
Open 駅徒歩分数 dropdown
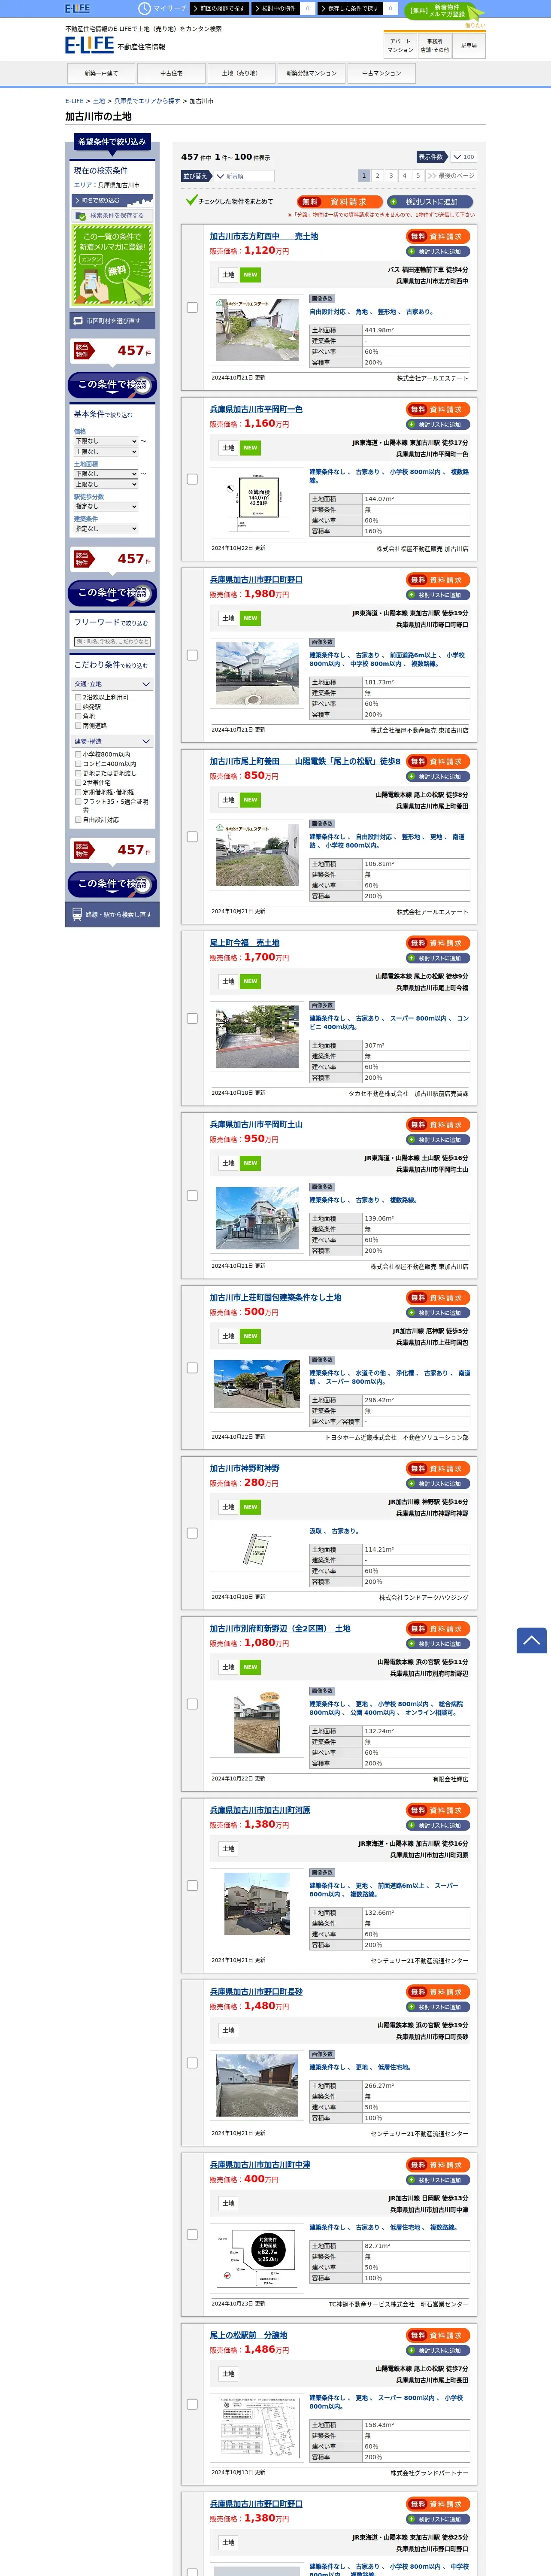(105, 507)
